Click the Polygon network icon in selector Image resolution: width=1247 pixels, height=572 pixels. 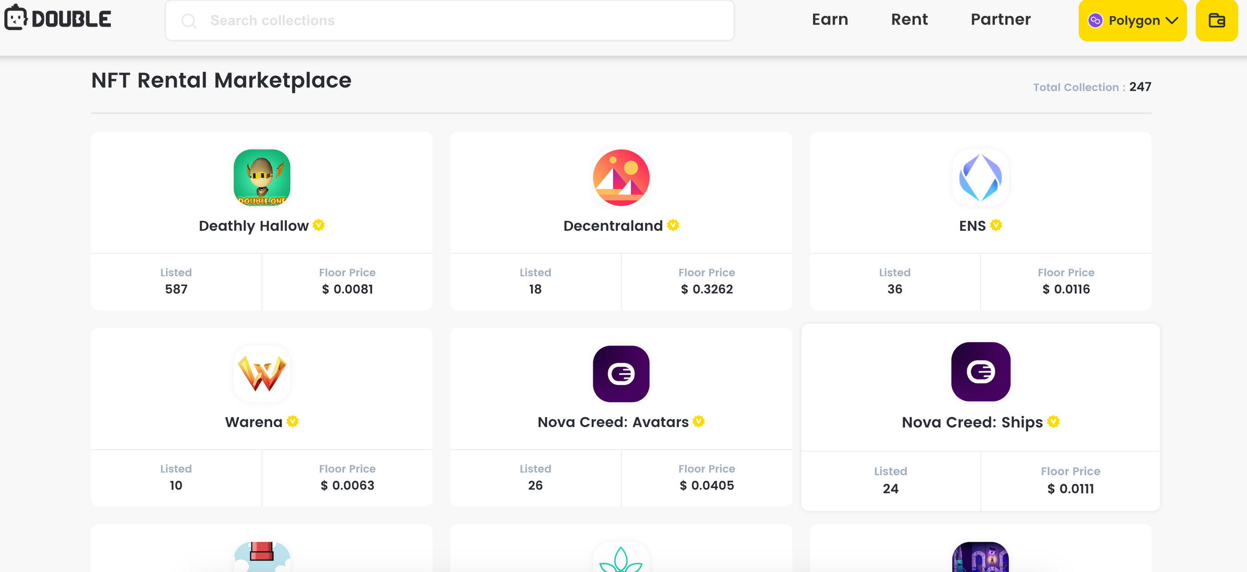[x=1096, y=20]
